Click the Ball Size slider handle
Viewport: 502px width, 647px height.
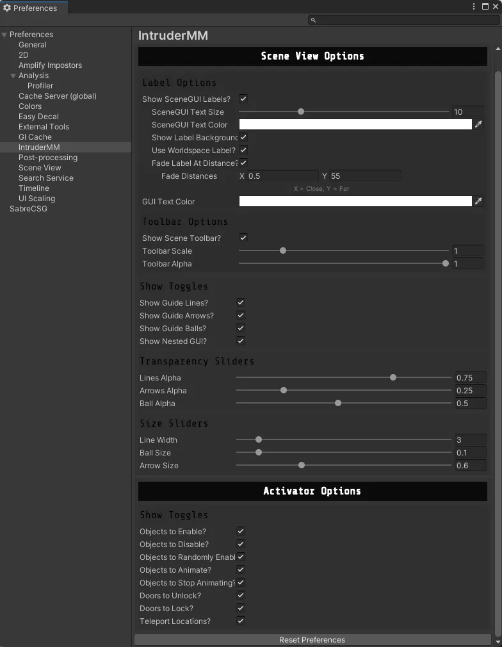pos(259,452)
